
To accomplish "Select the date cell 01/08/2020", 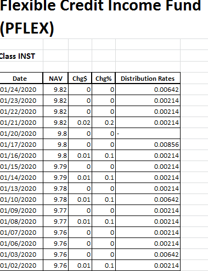I will tap(21, 222).
